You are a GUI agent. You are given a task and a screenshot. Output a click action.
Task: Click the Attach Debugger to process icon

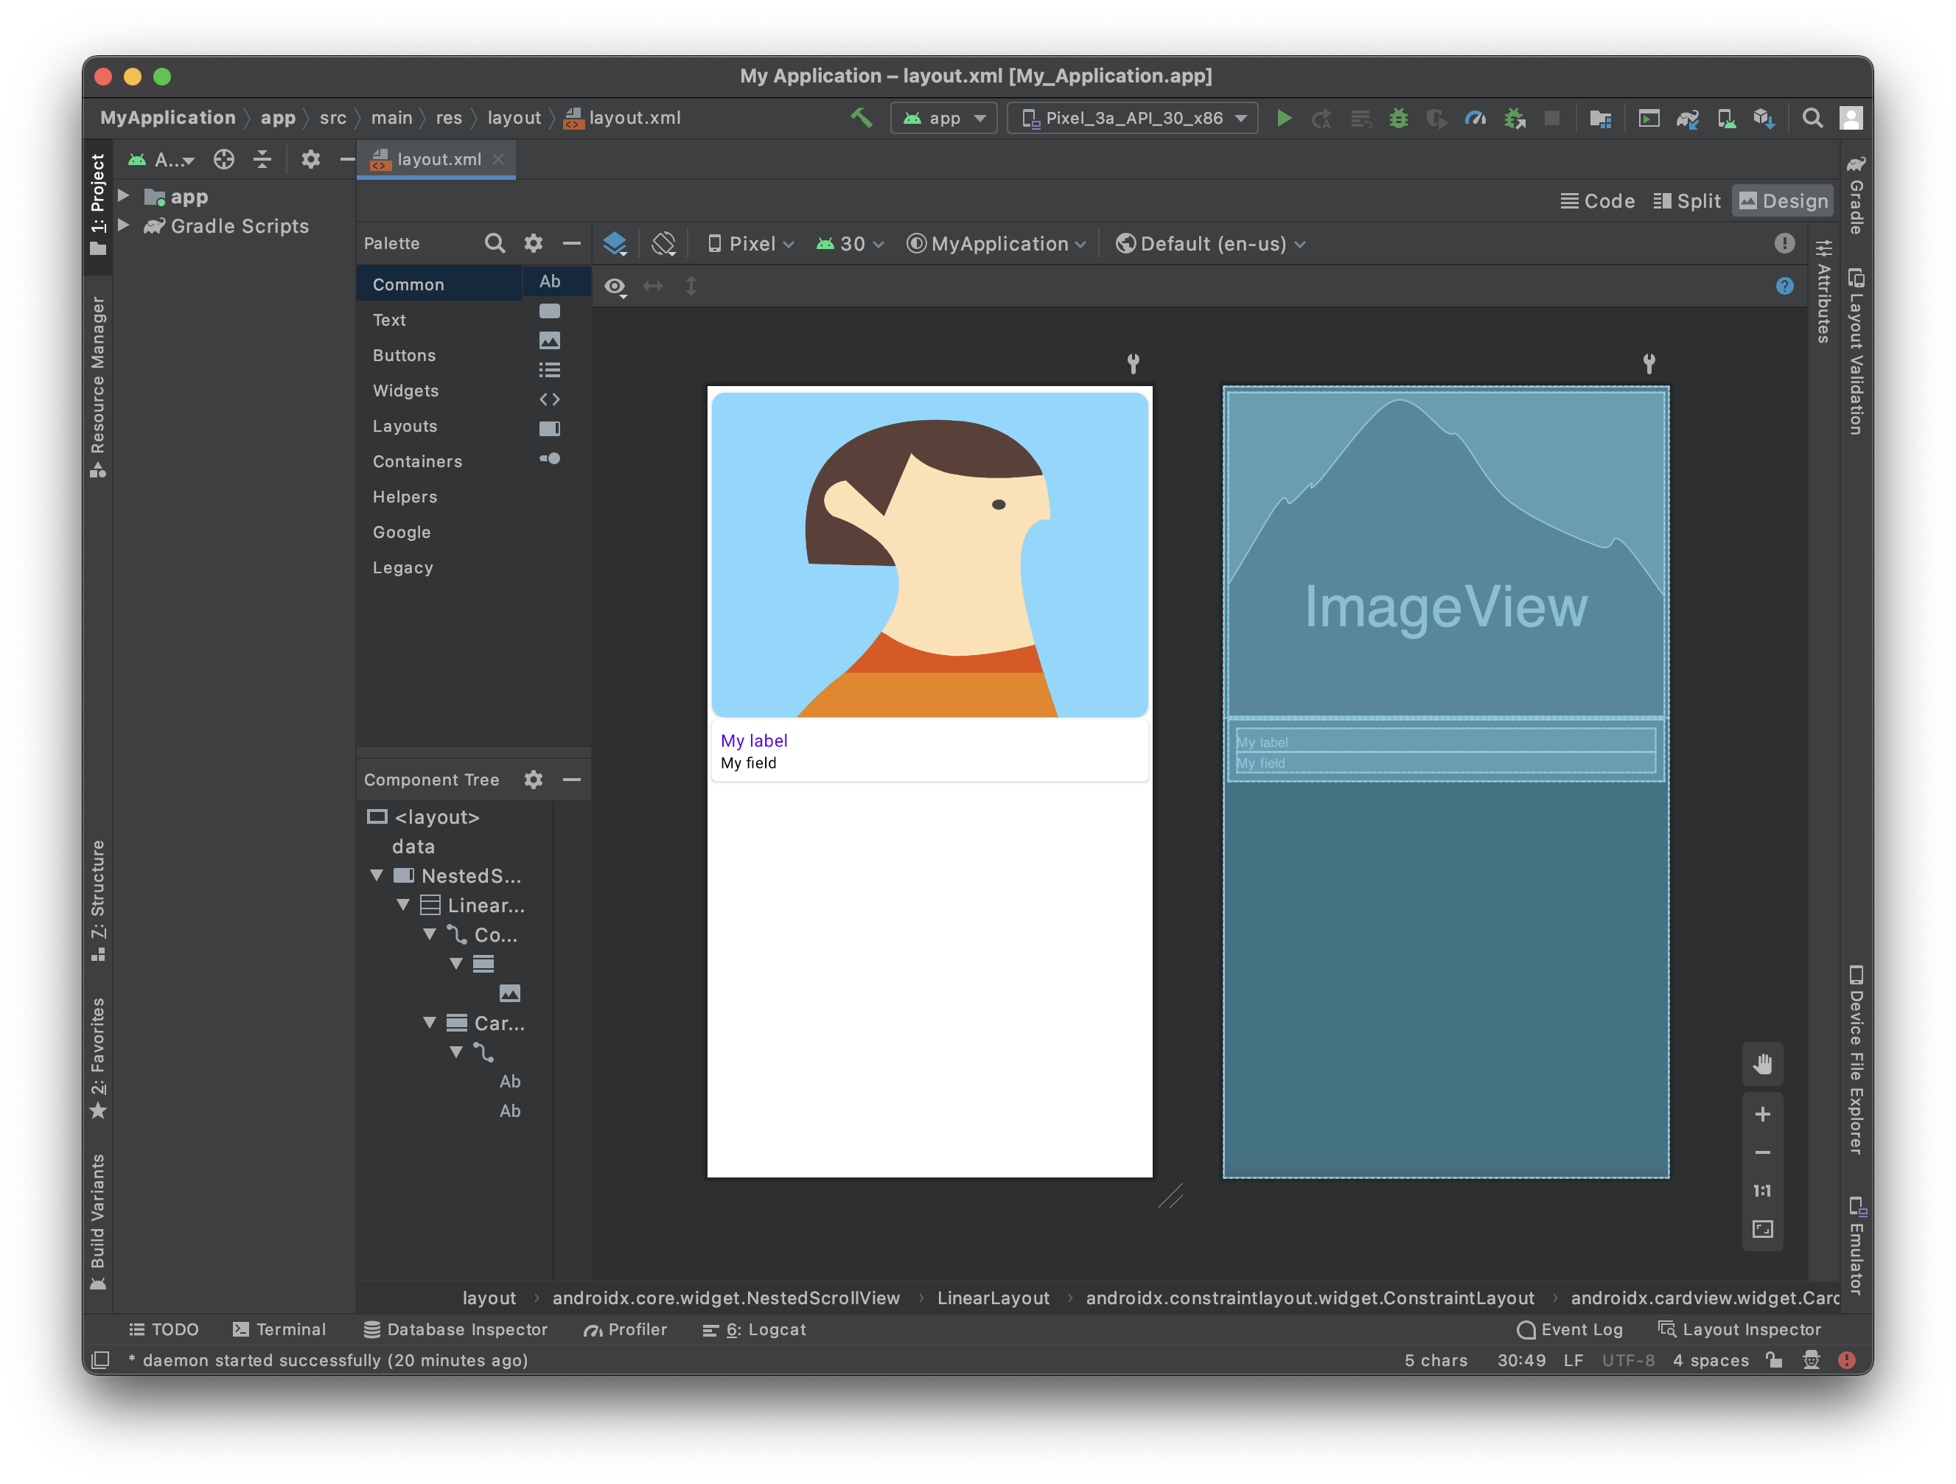[x=1515, y=118]
